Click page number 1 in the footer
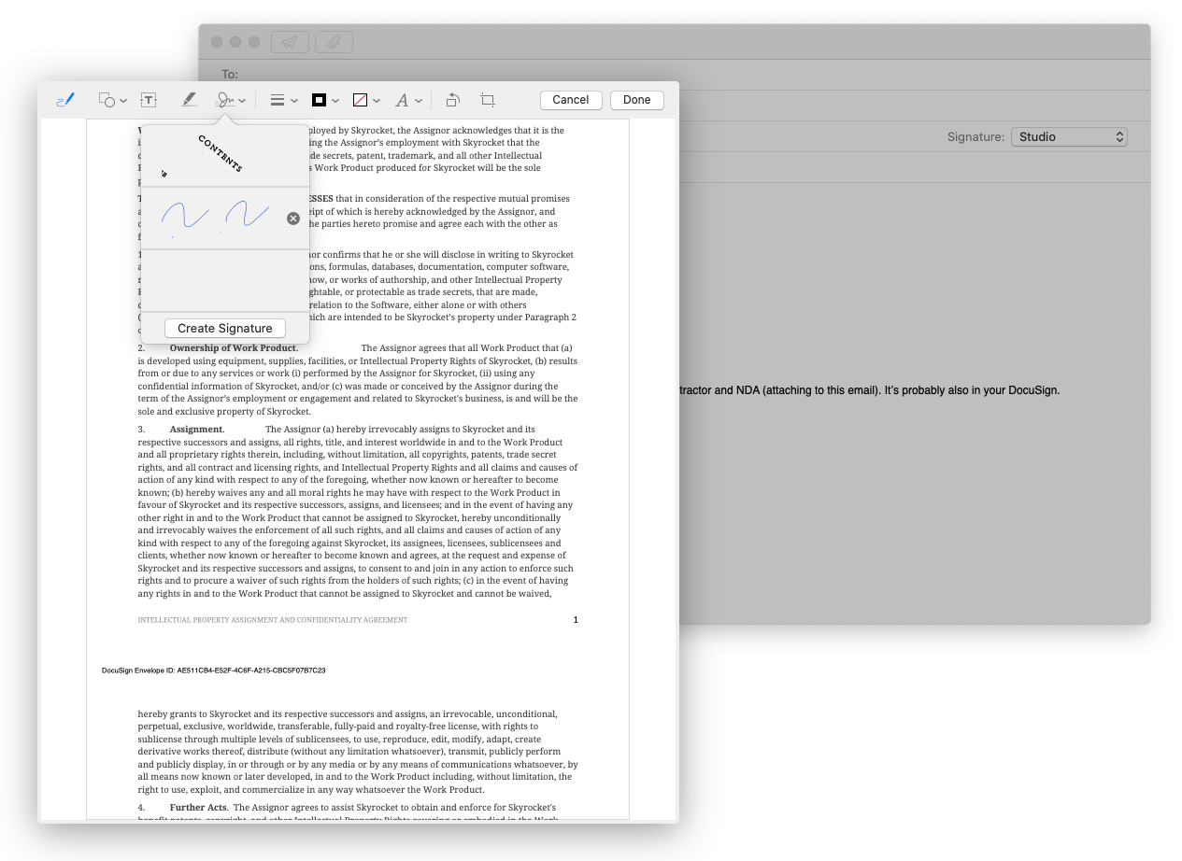Screen dimensions: 1182x861 coord(576,620)
